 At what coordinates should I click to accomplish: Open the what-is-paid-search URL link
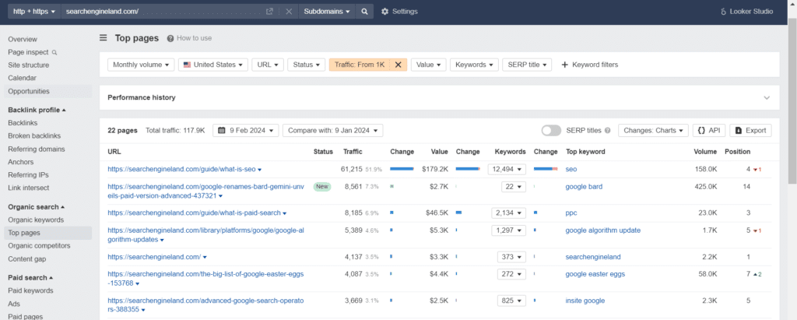(x=194, y=213)
